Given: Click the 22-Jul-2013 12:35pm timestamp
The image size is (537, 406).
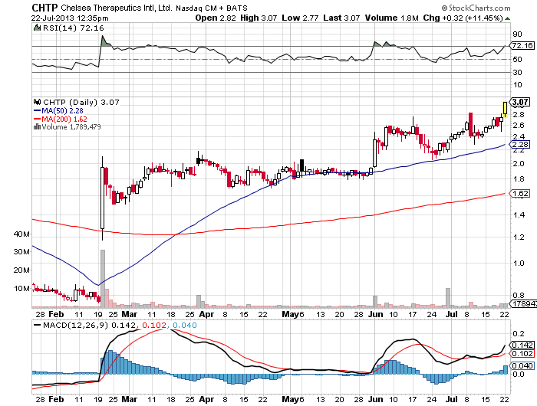Looking at the screenshot, I should 70,18.
